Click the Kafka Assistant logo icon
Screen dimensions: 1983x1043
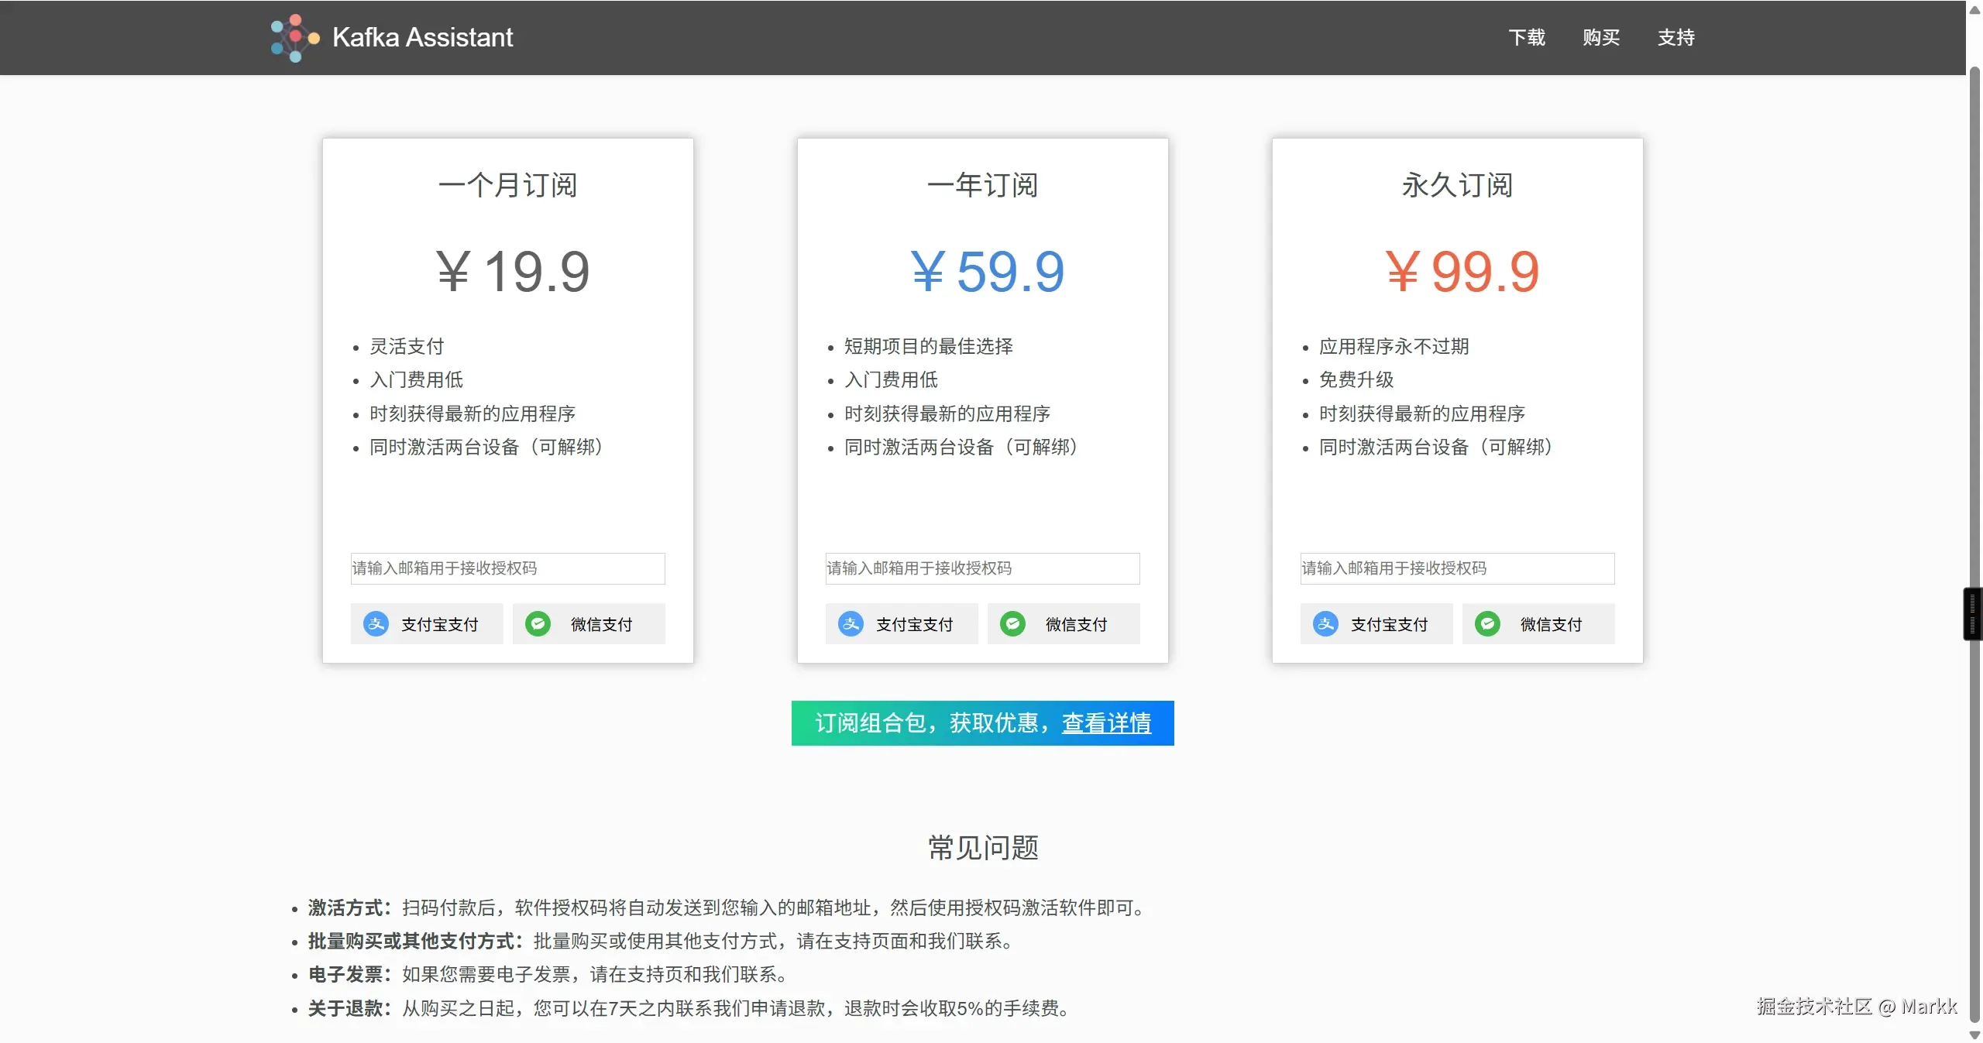point(295,37)
